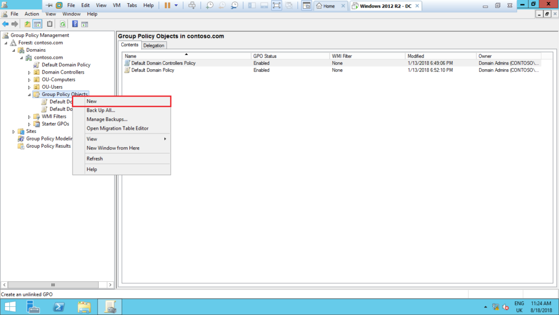Open the VM menu in VMware

point(117,5)
